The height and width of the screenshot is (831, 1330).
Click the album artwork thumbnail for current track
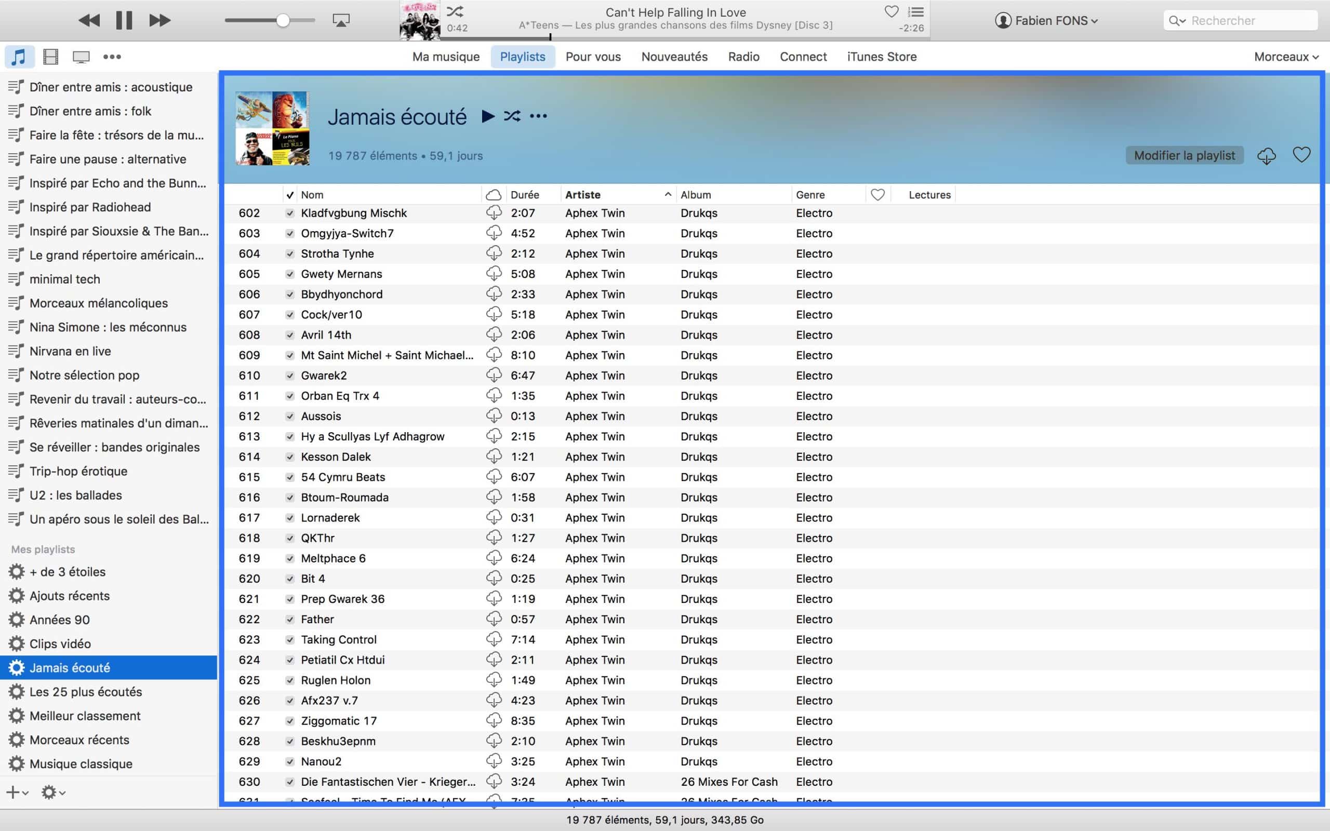(418, 20)
